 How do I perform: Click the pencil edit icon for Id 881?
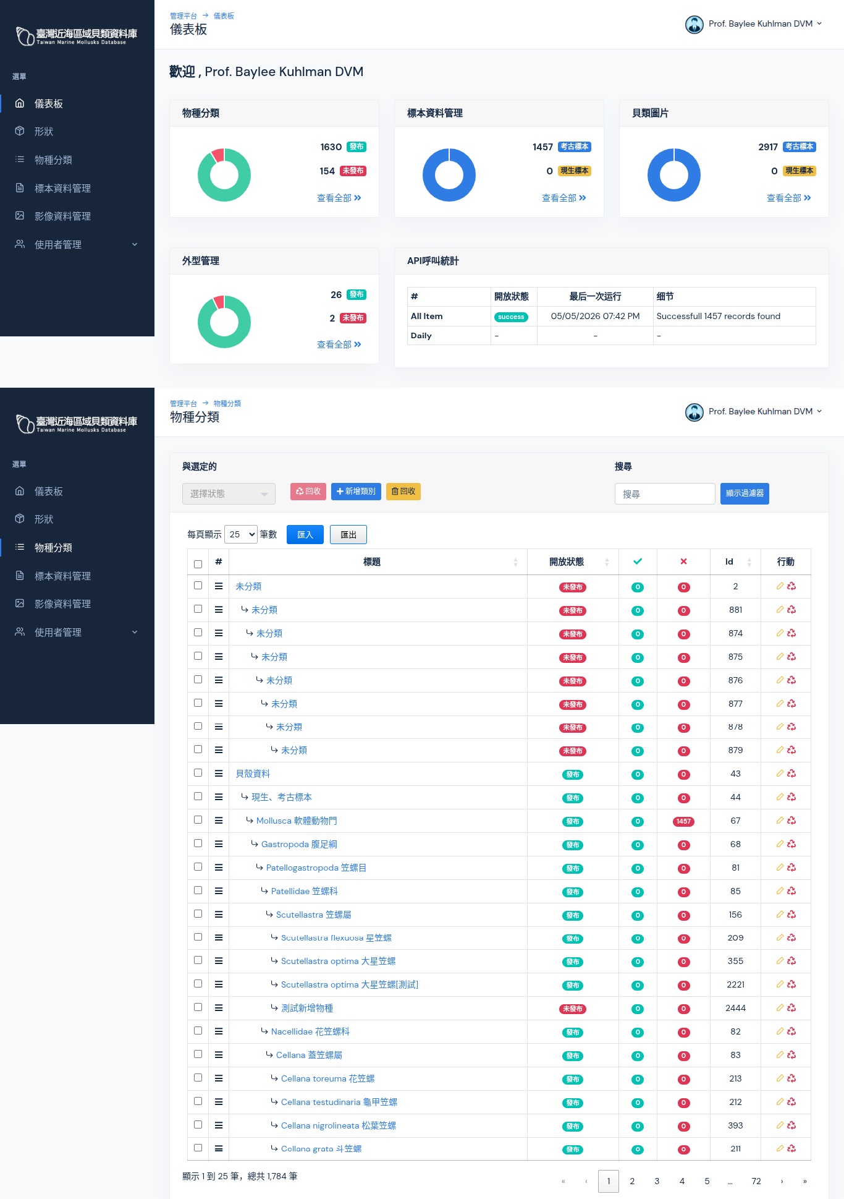[x=780, y=610]
